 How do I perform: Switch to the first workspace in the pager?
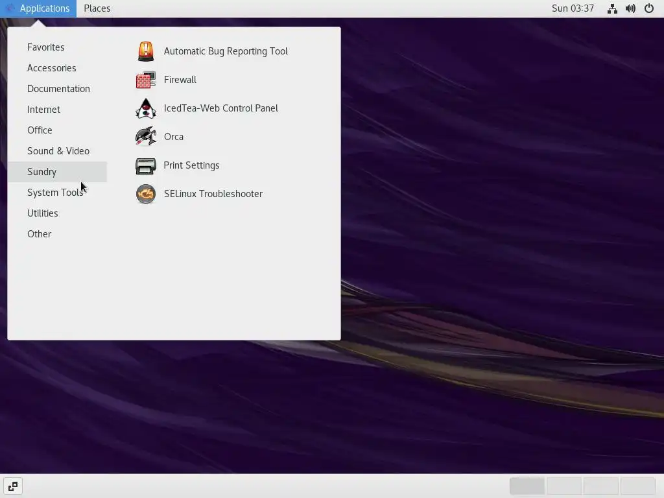(527, 486)
